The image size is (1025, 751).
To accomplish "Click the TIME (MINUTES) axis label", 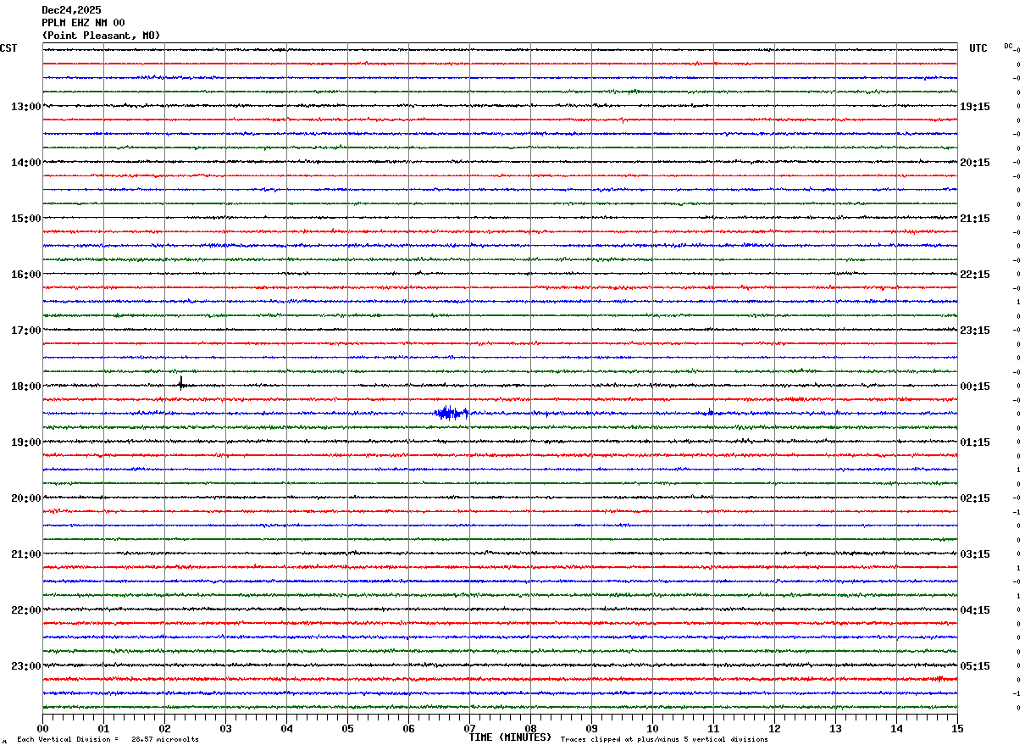I will tap(510, 737).
